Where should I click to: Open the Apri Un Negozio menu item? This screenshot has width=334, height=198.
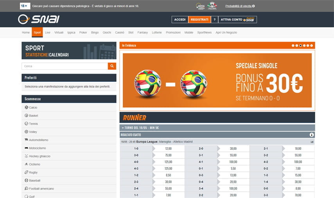click(x=226, y=32)
